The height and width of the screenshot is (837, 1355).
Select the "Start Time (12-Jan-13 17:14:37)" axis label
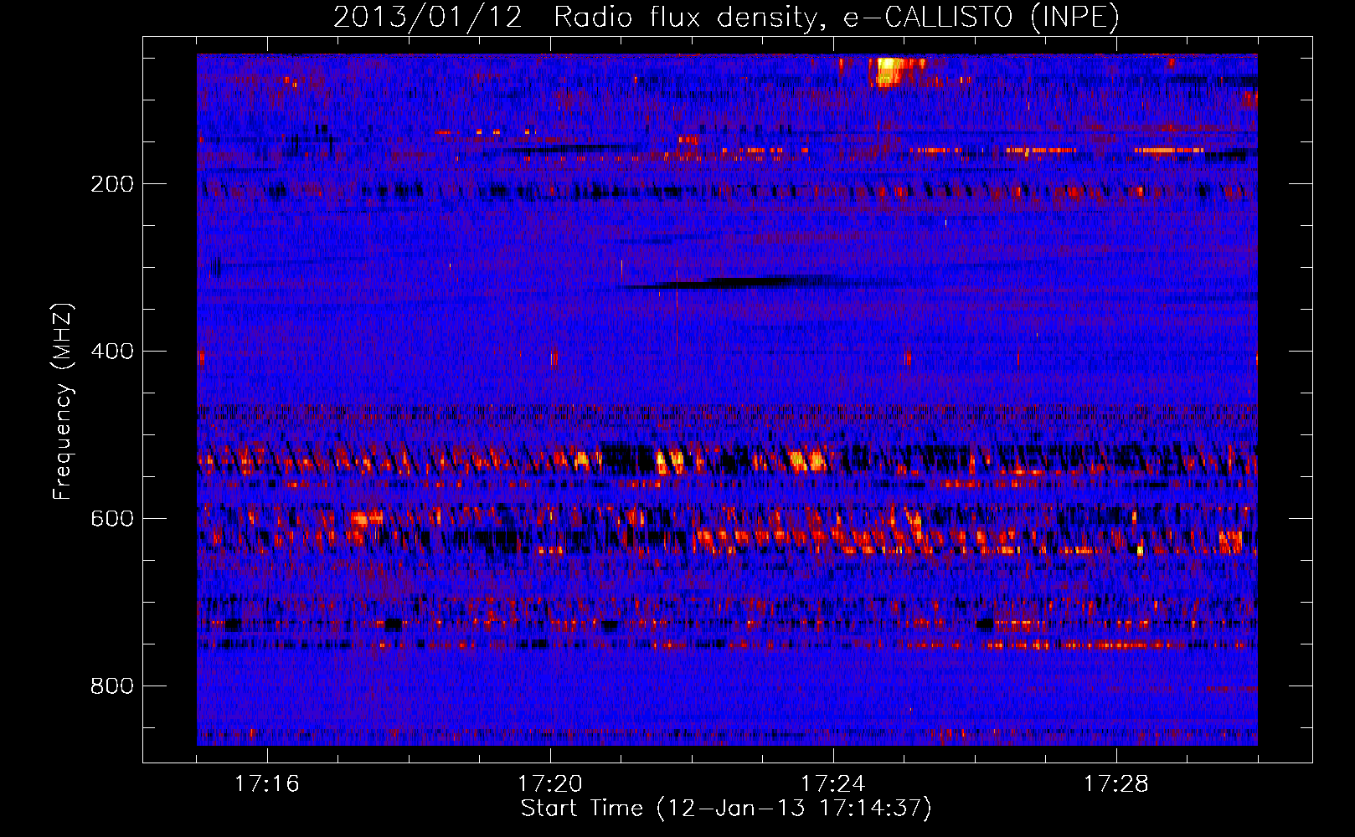[x=726, y=809]
